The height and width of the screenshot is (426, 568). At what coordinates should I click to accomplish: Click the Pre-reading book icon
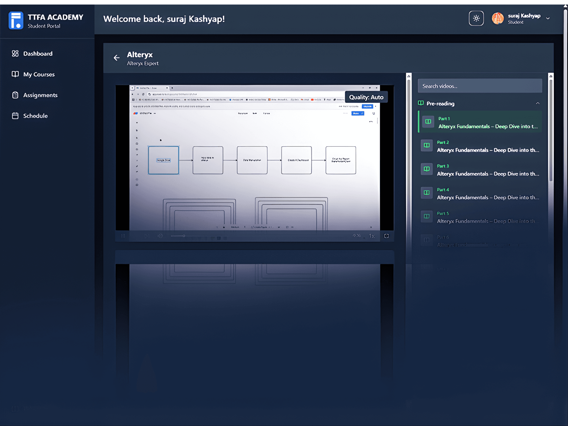(x=421, y=103)
